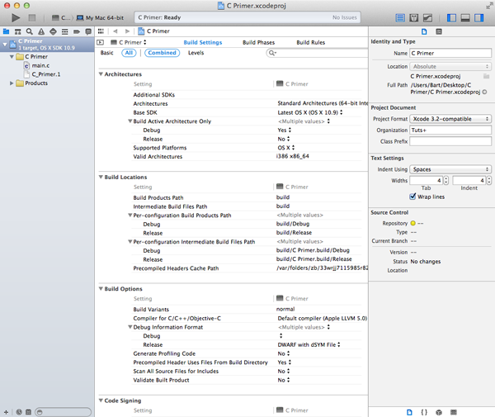This screenshot has height=417, width=495.
Task: Show the Standard editor
Action: (400, 18)
